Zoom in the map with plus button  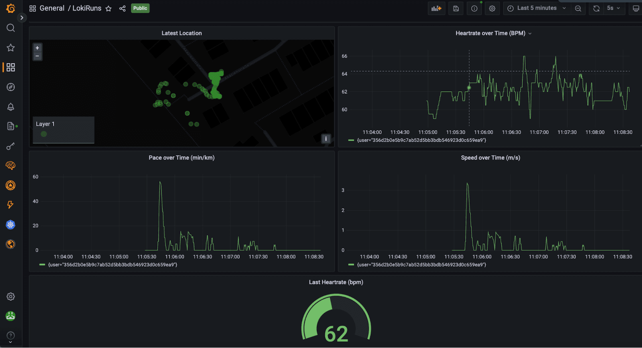pos(37,48)
